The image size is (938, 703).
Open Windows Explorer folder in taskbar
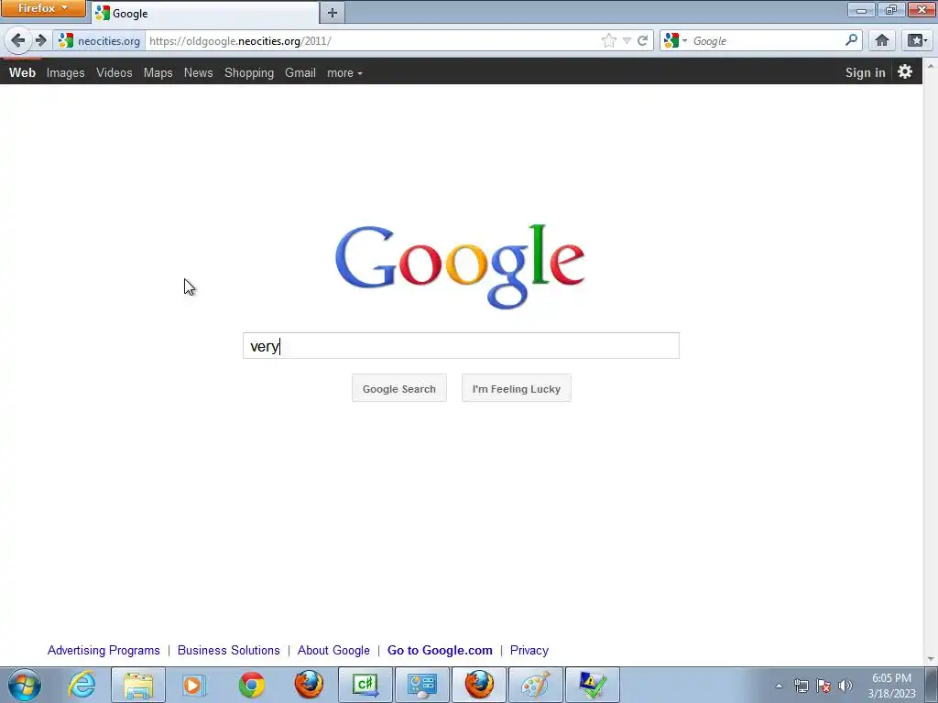[138, 685]
